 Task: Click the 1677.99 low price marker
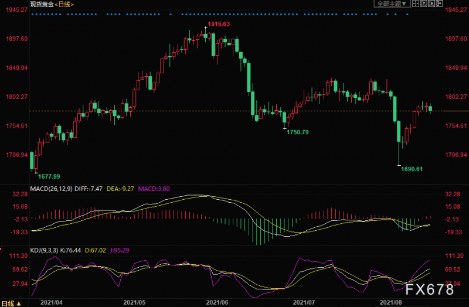(x=48, y=176)
